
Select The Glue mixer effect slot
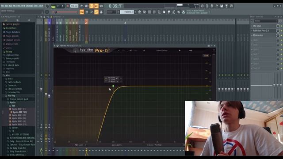257,26
